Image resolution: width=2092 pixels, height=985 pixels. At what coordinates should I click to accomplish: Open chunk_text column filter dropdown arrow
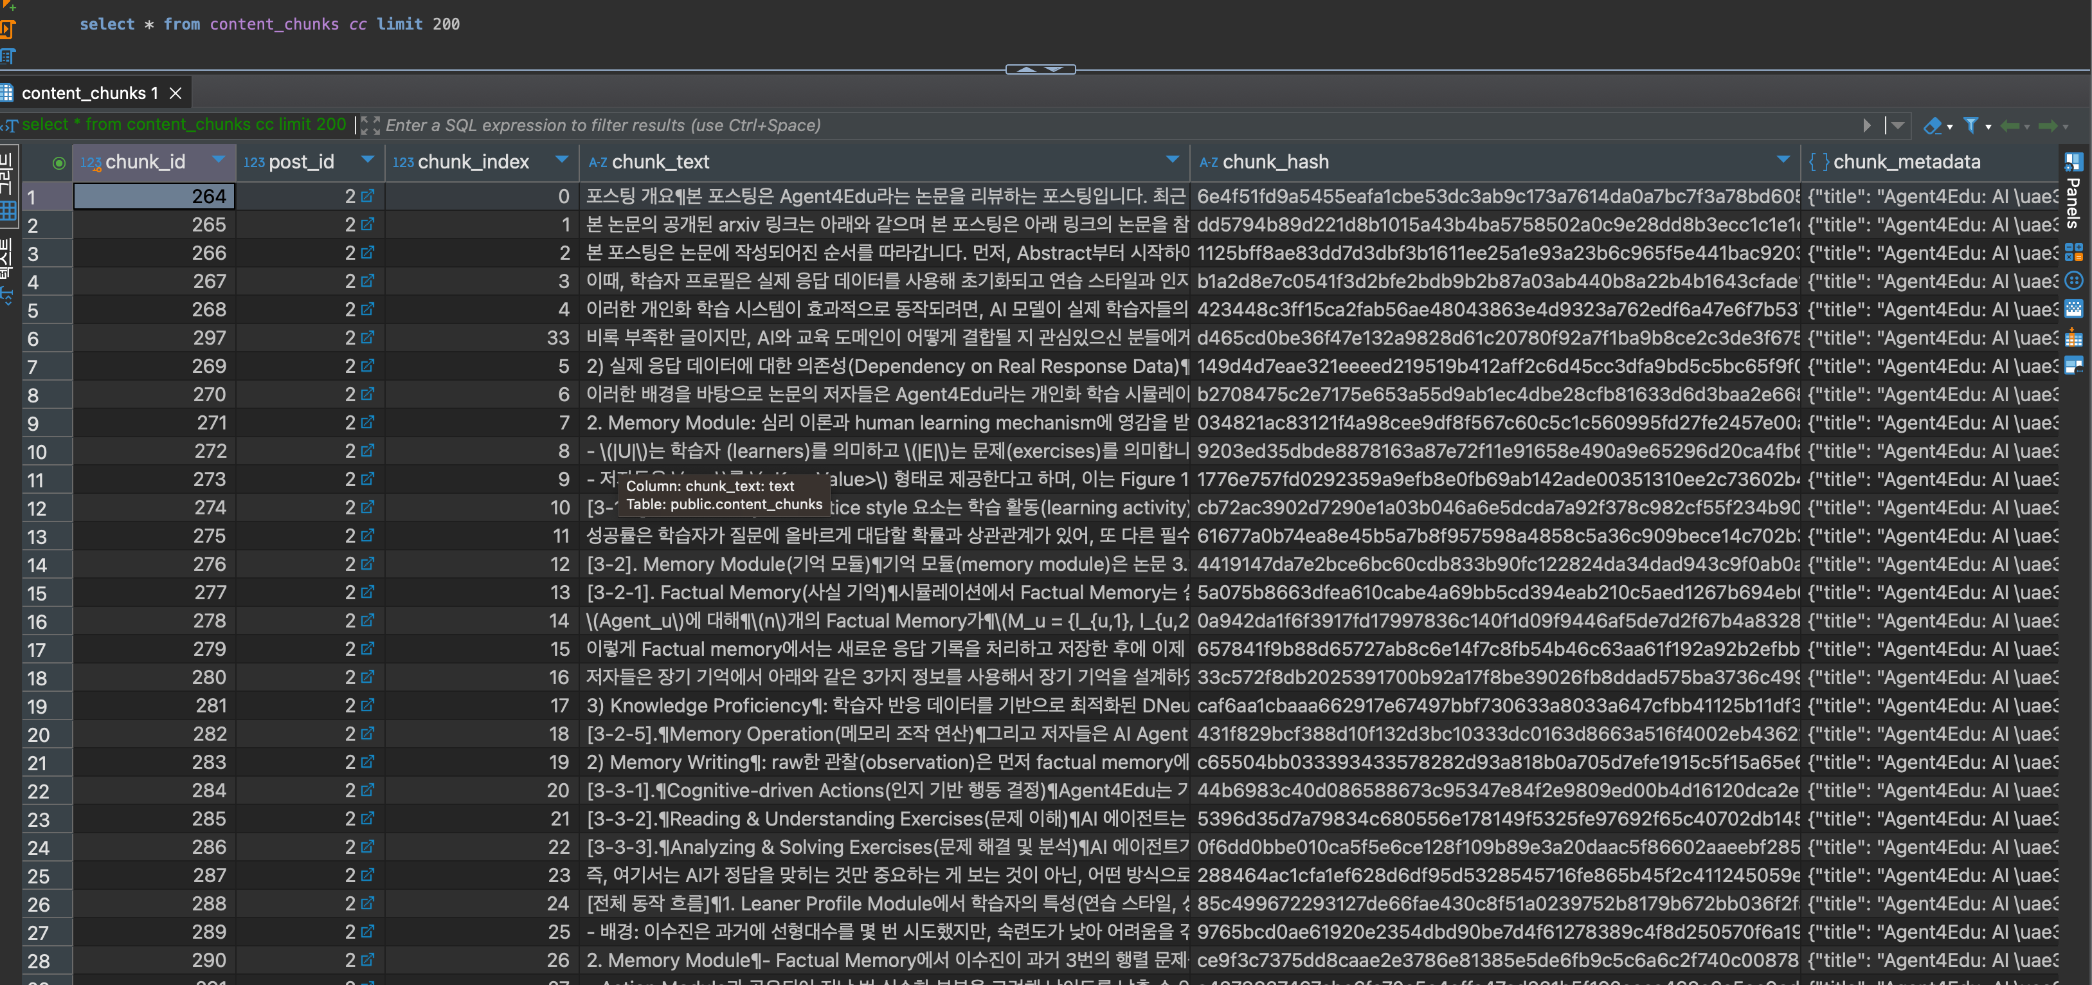click(1171, 159)
